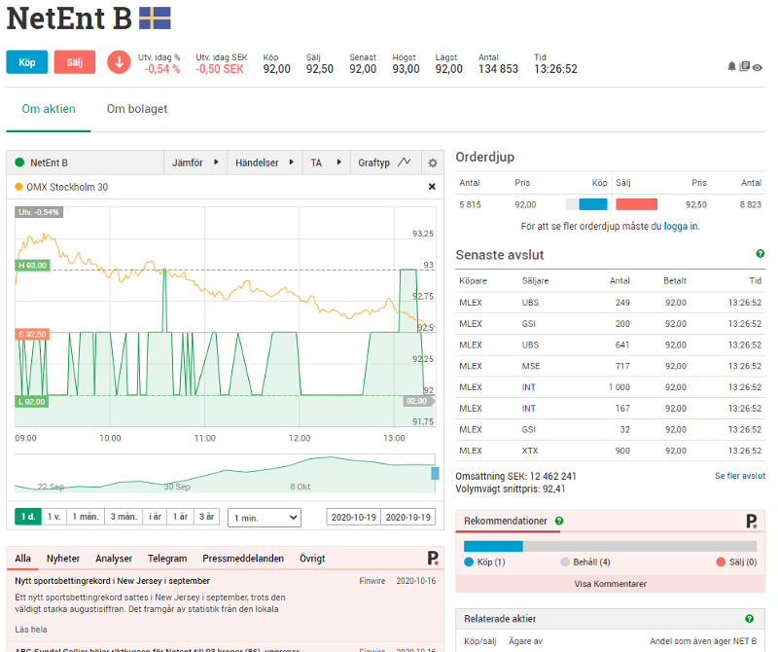Click the Sälj (0) recommendation legend
The width and height of the screenshot is (778, 652).
pyautogui.click(x=737, y=562)
